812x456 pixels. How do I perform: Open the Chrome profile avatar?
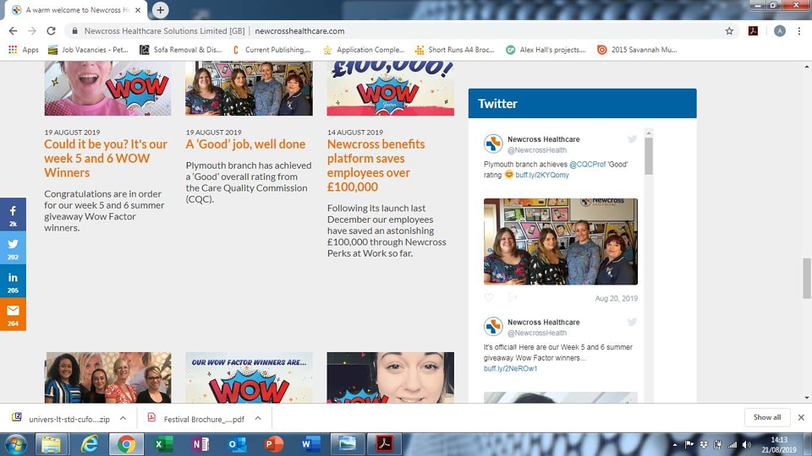point(779,31)
